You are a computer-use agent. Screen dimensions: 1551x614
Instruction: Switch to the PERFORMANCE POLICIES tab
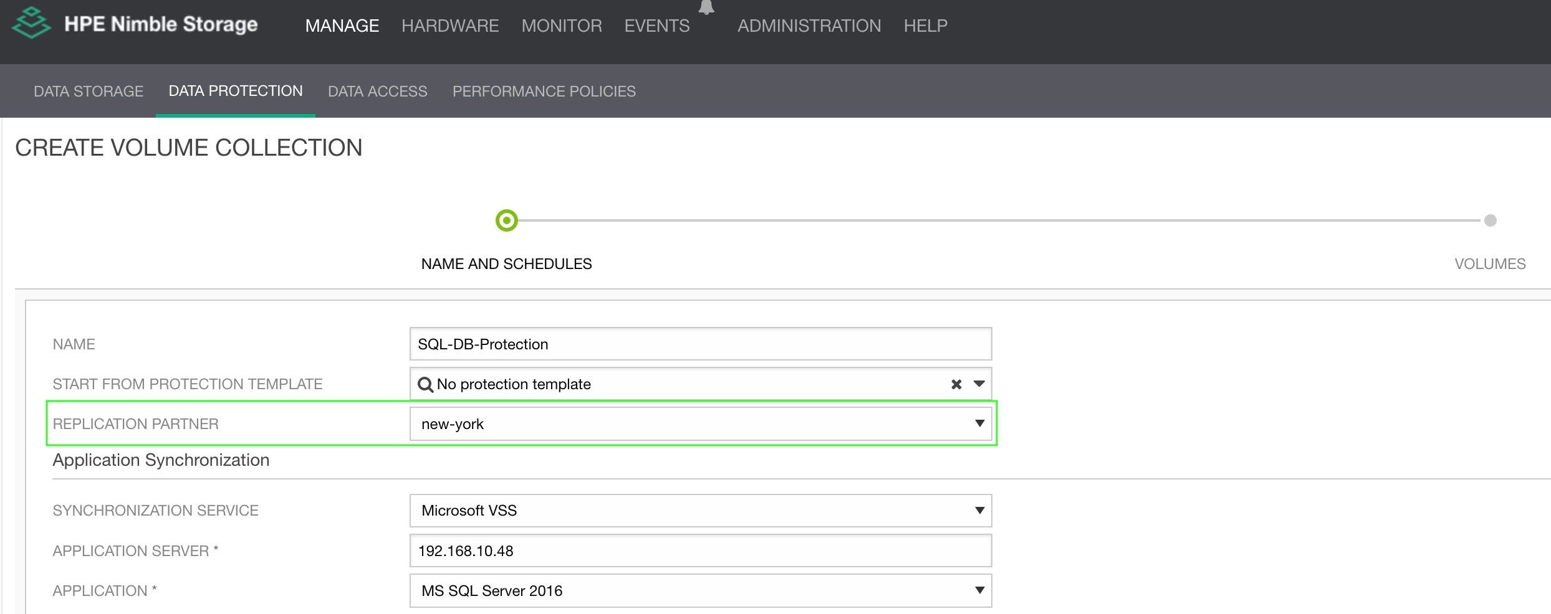pyautogui.click(x=544, y=91)
